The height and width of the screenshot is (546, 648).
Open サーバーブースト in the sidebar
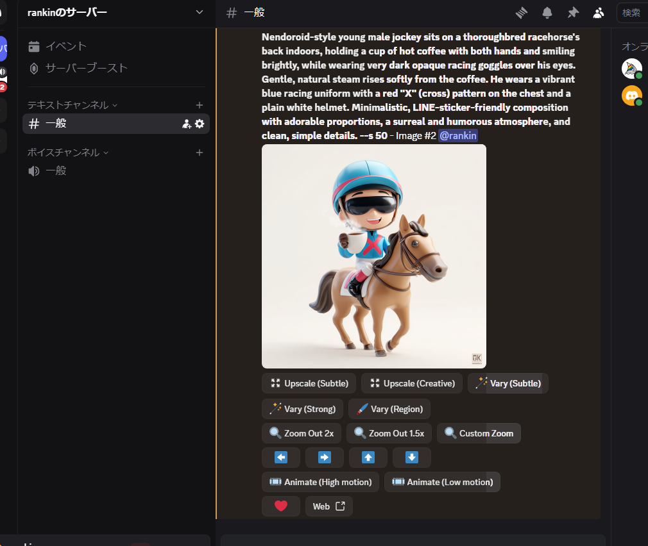pyautogui.click(x=86, y=68)
